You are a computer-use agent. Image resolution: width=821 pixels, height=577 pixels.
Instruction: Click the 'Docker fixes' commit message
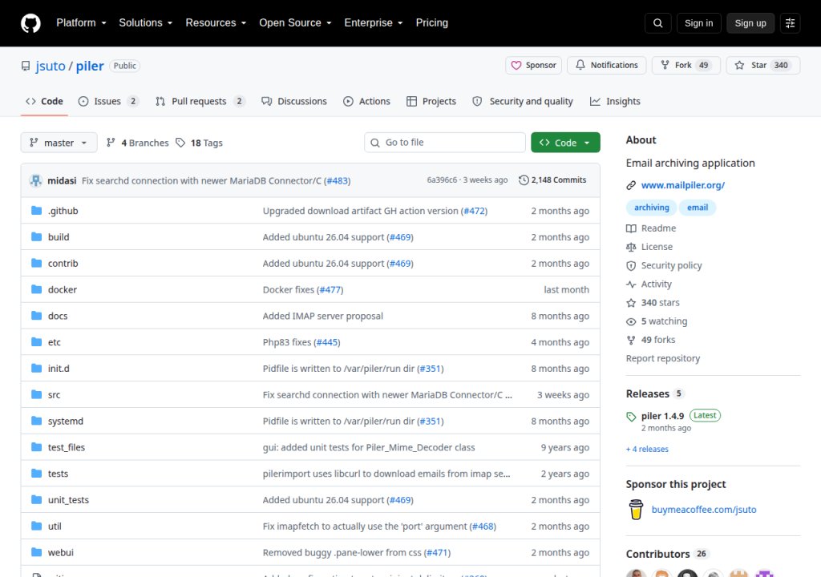tap(288, 289)
